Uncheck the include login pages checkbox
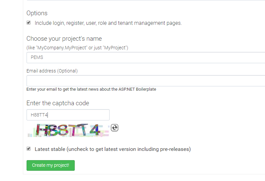 [29, 23]
